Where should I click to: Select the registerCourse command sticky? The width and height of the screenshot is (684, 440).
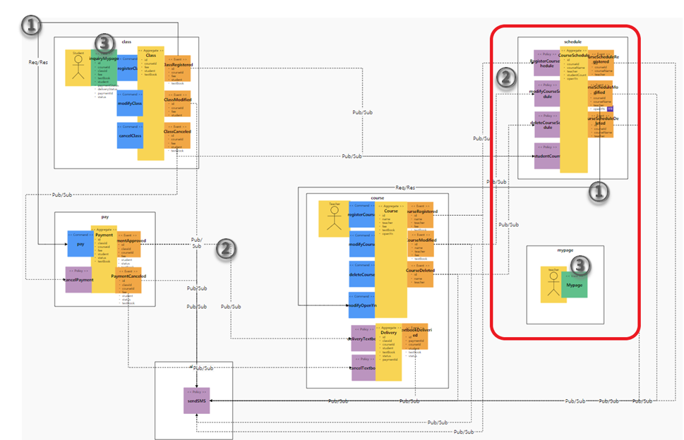click(x=361, y=215)
